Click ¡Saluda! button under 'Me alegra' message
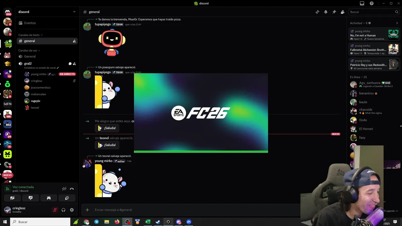The width and height of the screenshot is (402, 226). (107, 128)
